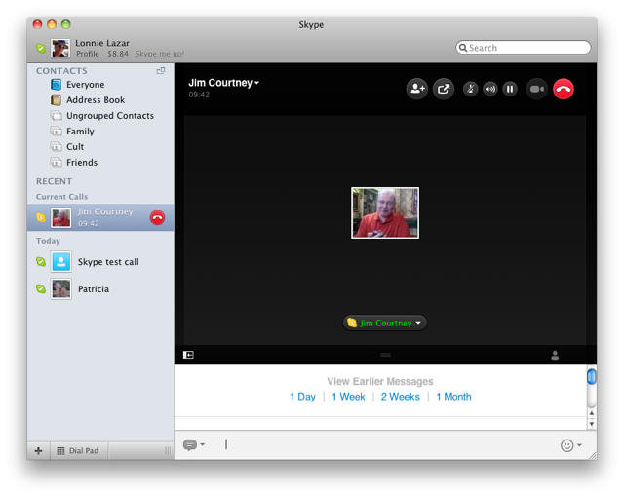
Task: Open the Everyone contacts group
Action: 85,85
